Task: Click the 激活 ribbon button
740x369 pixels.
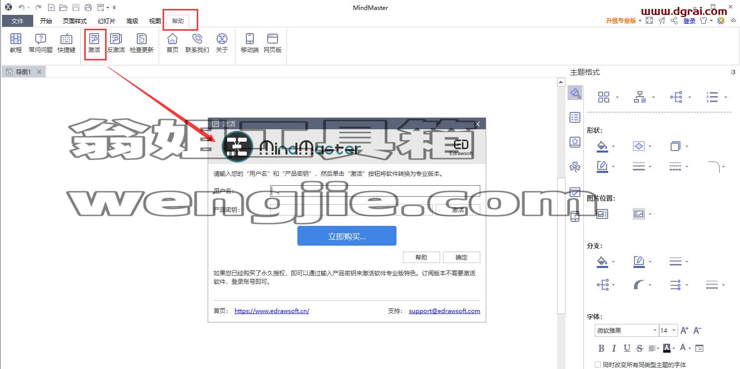Action: [94, 43]
